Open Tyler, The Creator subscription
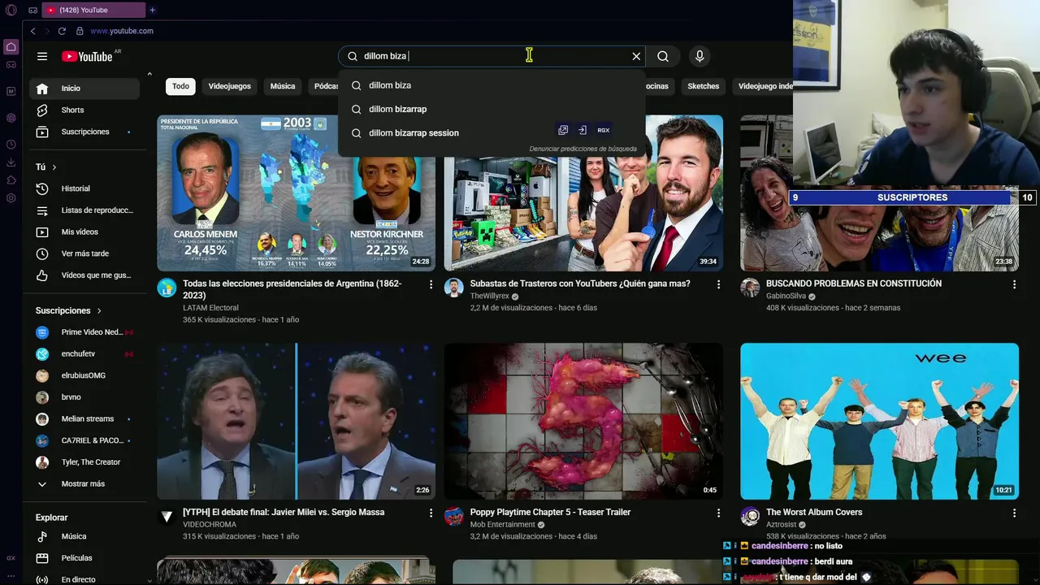Screen dimensions: 1040x585 pos(84,462)
